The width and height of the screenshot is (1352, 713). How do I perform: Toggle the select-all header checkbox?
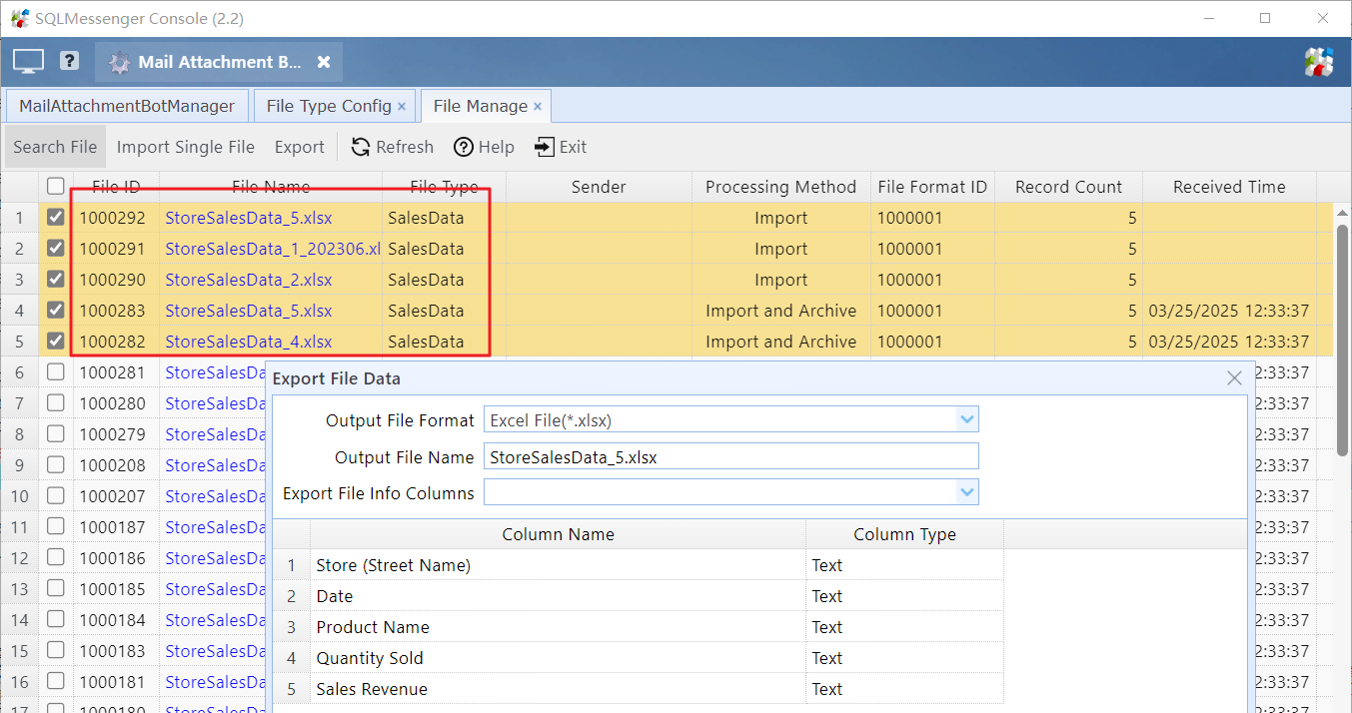click(x=56, y=186)
